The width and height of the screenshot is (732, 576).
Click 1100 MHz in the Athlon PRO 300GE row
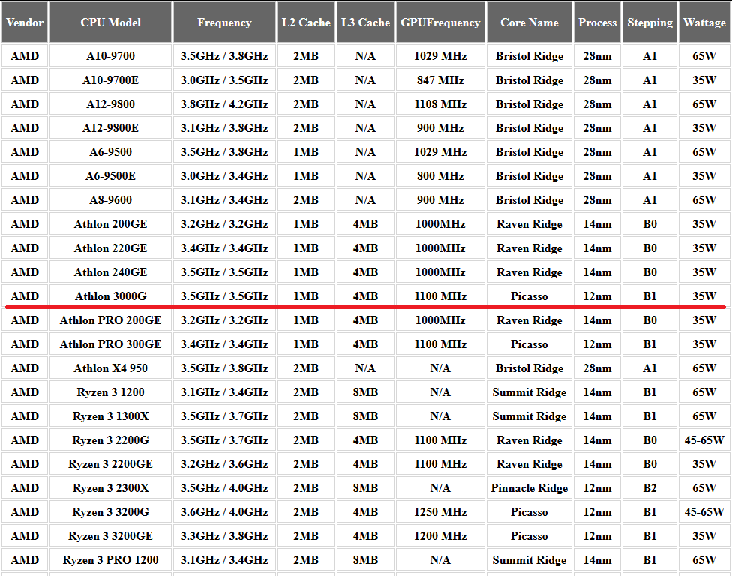point(440,344)
